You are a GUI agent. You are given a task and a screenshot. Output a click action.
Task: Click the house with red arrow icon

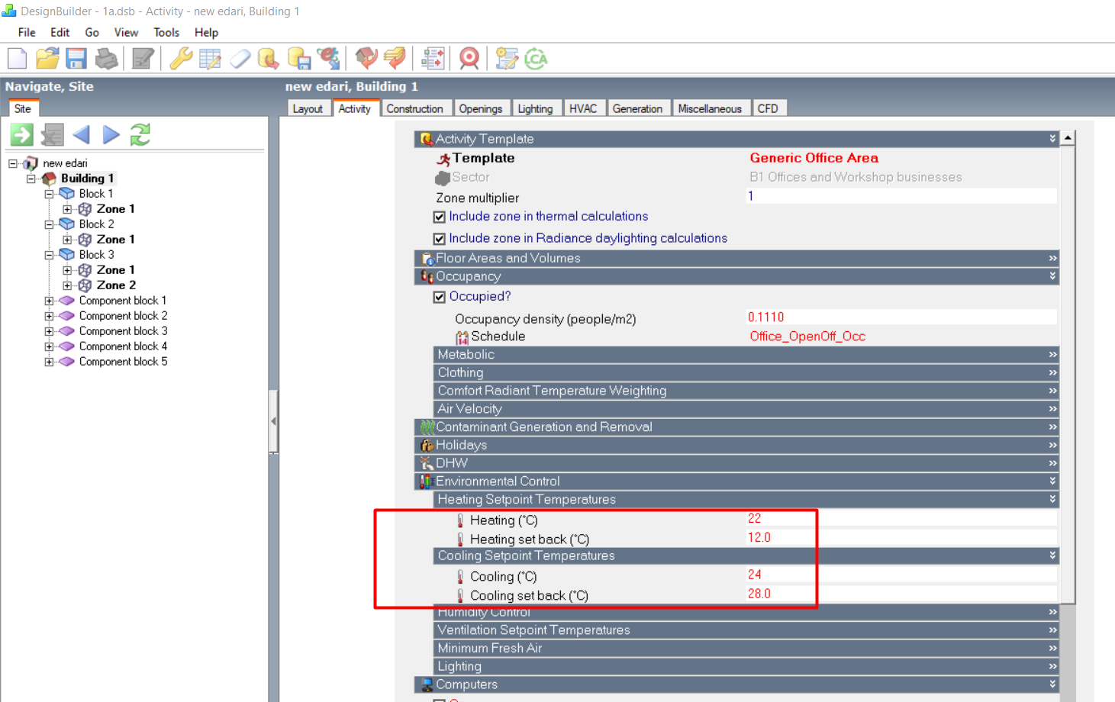[366, 59]
